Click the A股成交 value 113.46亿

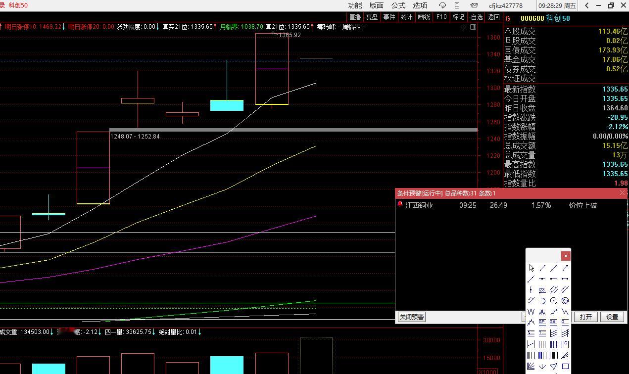(613, 31)
